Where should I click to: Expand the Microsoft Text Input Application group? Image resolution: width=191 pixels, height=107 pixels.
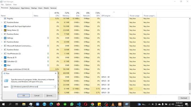[2, 26]
